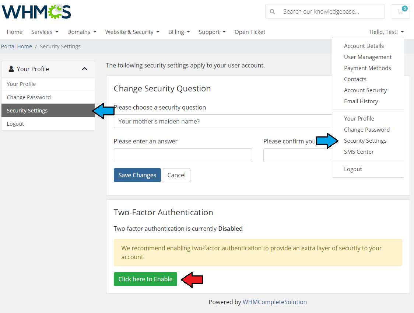The width and height of the screenshot is (414, 313).
Task: Open the Support dropdown menu
Action: [x=212, y=32]
